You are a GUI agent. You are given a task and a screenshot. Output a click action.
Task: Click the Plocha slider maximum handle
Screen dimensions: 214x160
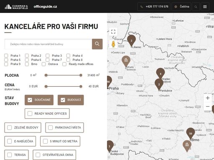[x=81, y=75]
